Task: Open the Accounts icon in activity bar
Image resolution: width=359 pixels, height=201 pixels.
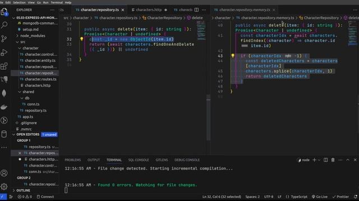Action: click(x=4, y=173)
